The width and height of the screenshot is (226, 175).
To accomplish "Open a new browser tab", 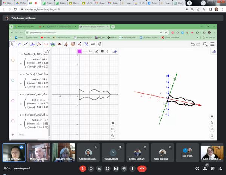I will (x=113, y=27).
